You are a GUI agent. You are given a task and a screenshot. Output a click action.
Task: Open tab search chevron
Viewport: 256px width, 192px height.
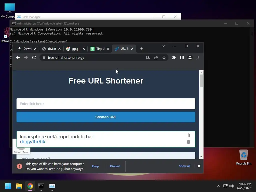point(163,46)
